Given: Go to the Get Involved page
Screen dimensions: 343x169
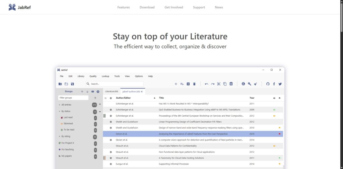Looking at the screenshot, I should (x=174, y=7).
